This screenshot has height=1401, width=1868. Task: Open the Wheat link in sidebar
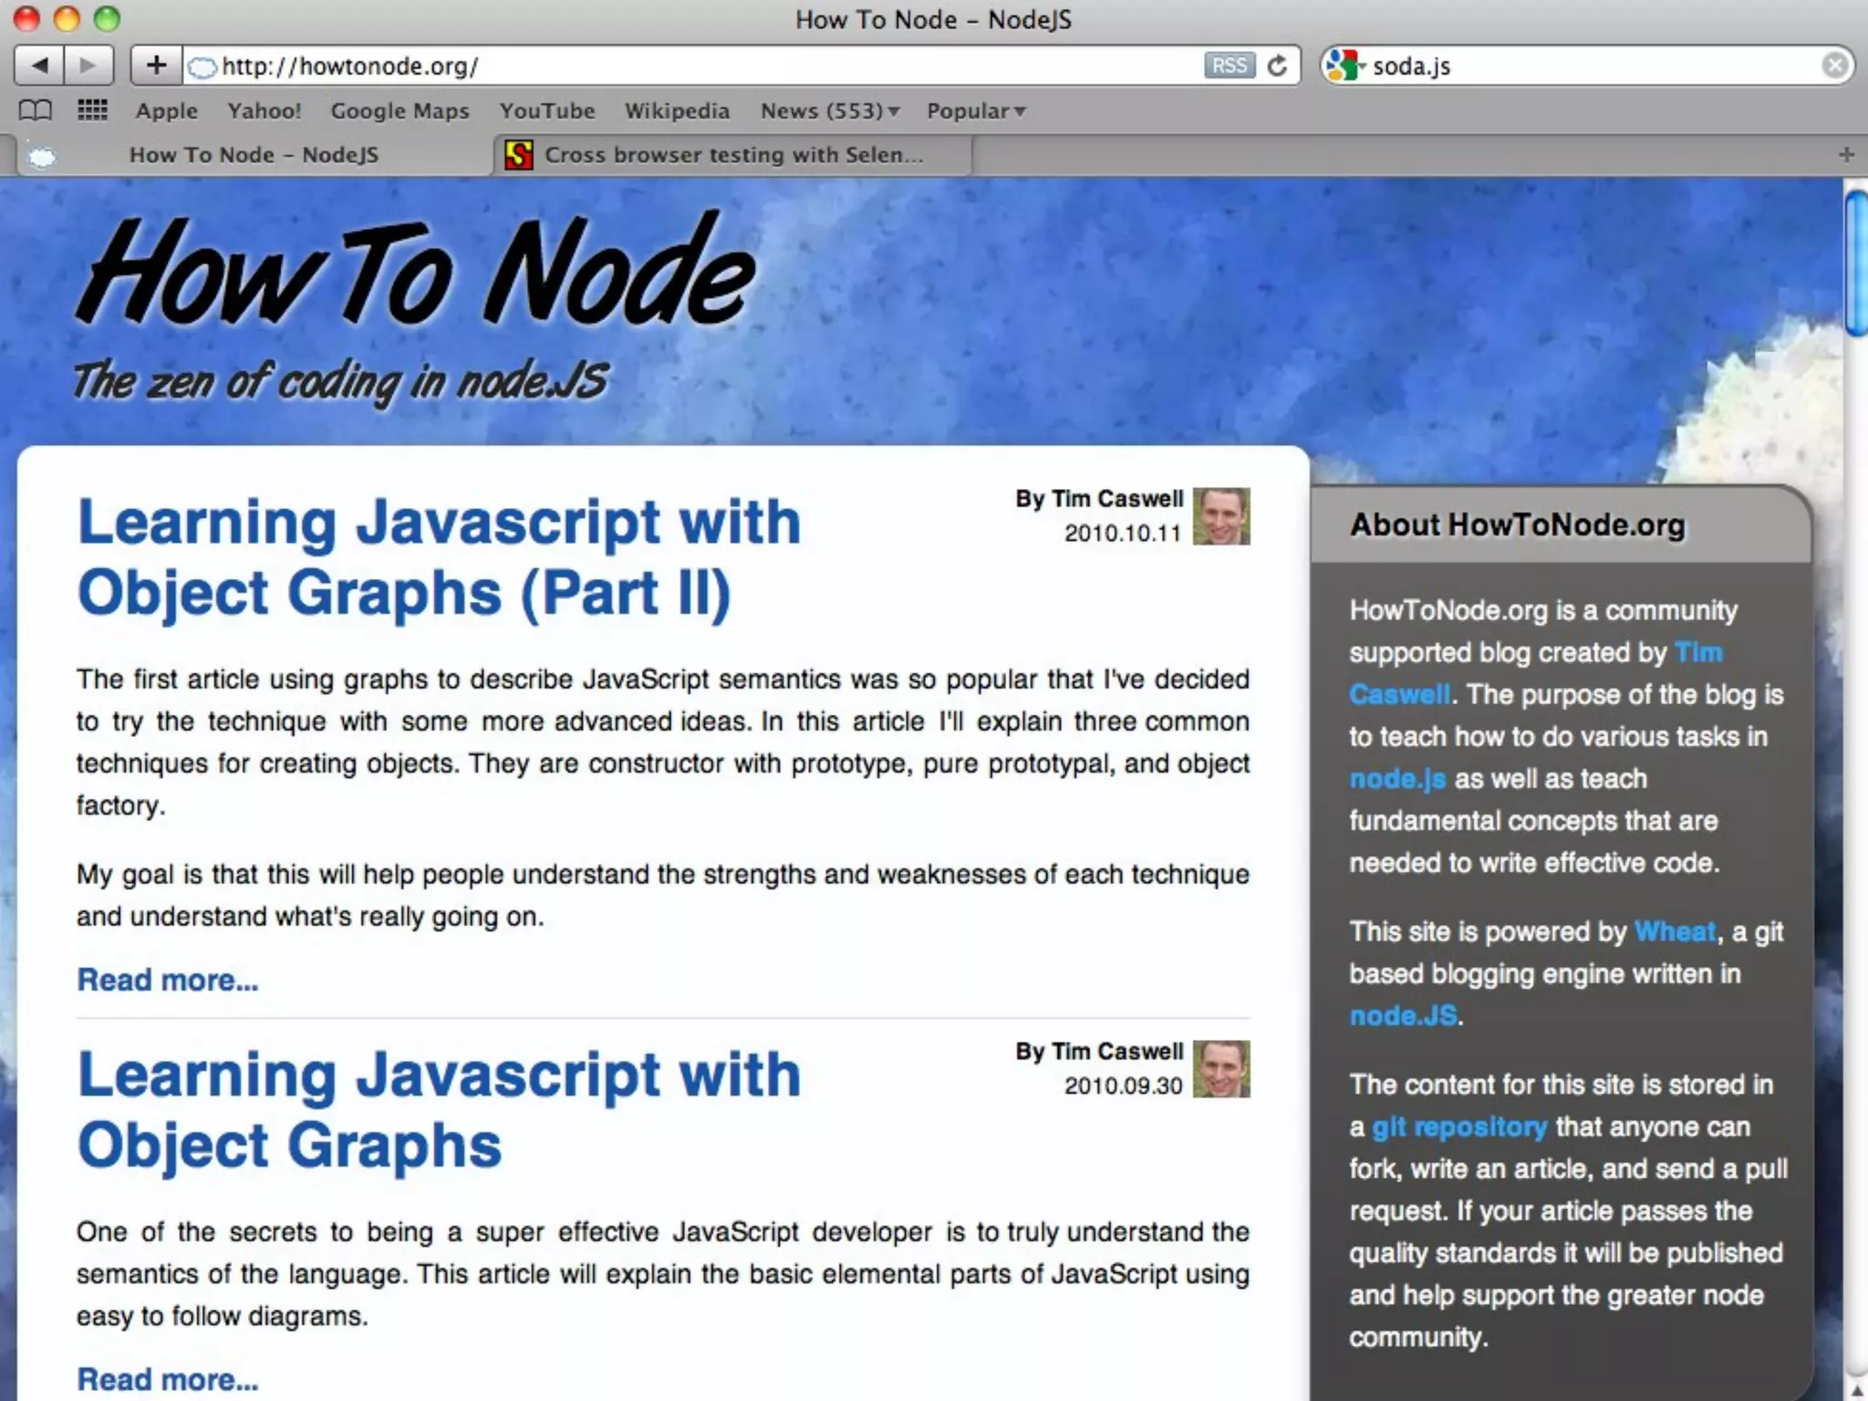(x=1674, y=931)
